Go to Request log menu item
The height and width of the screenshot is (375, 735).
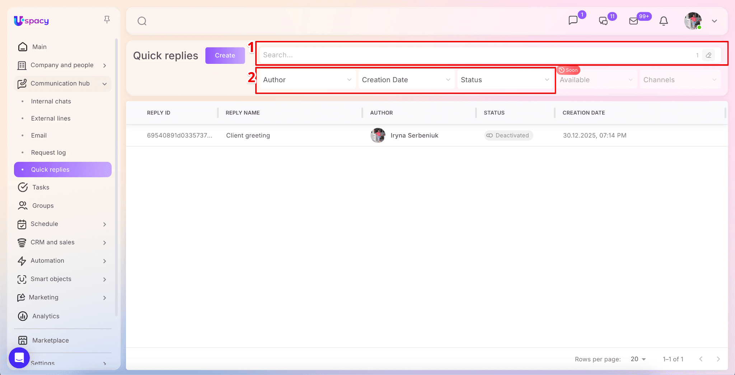pyautogui.click(x=48, y=153)
